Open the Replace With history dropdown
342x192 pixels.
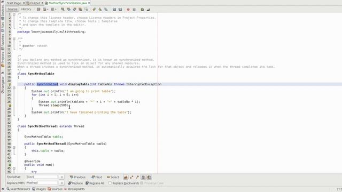pyautogui.click(x=62, y=183)
